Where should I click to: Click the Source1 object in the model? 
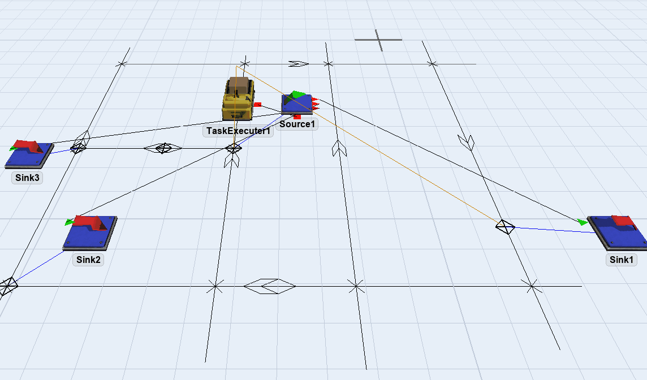click(296, 105)
